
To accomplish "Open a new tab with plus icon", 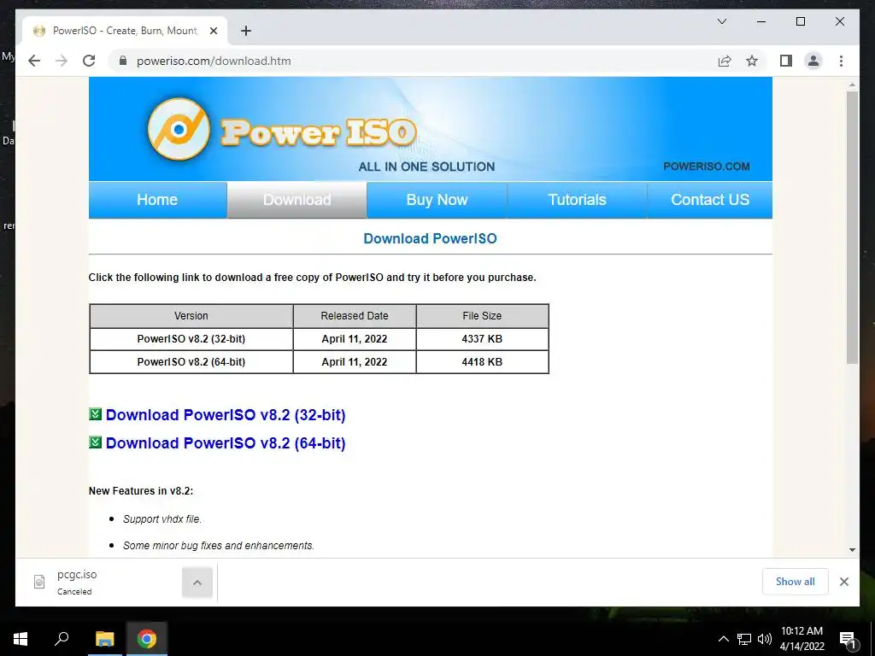I will (x=245, y=31).
